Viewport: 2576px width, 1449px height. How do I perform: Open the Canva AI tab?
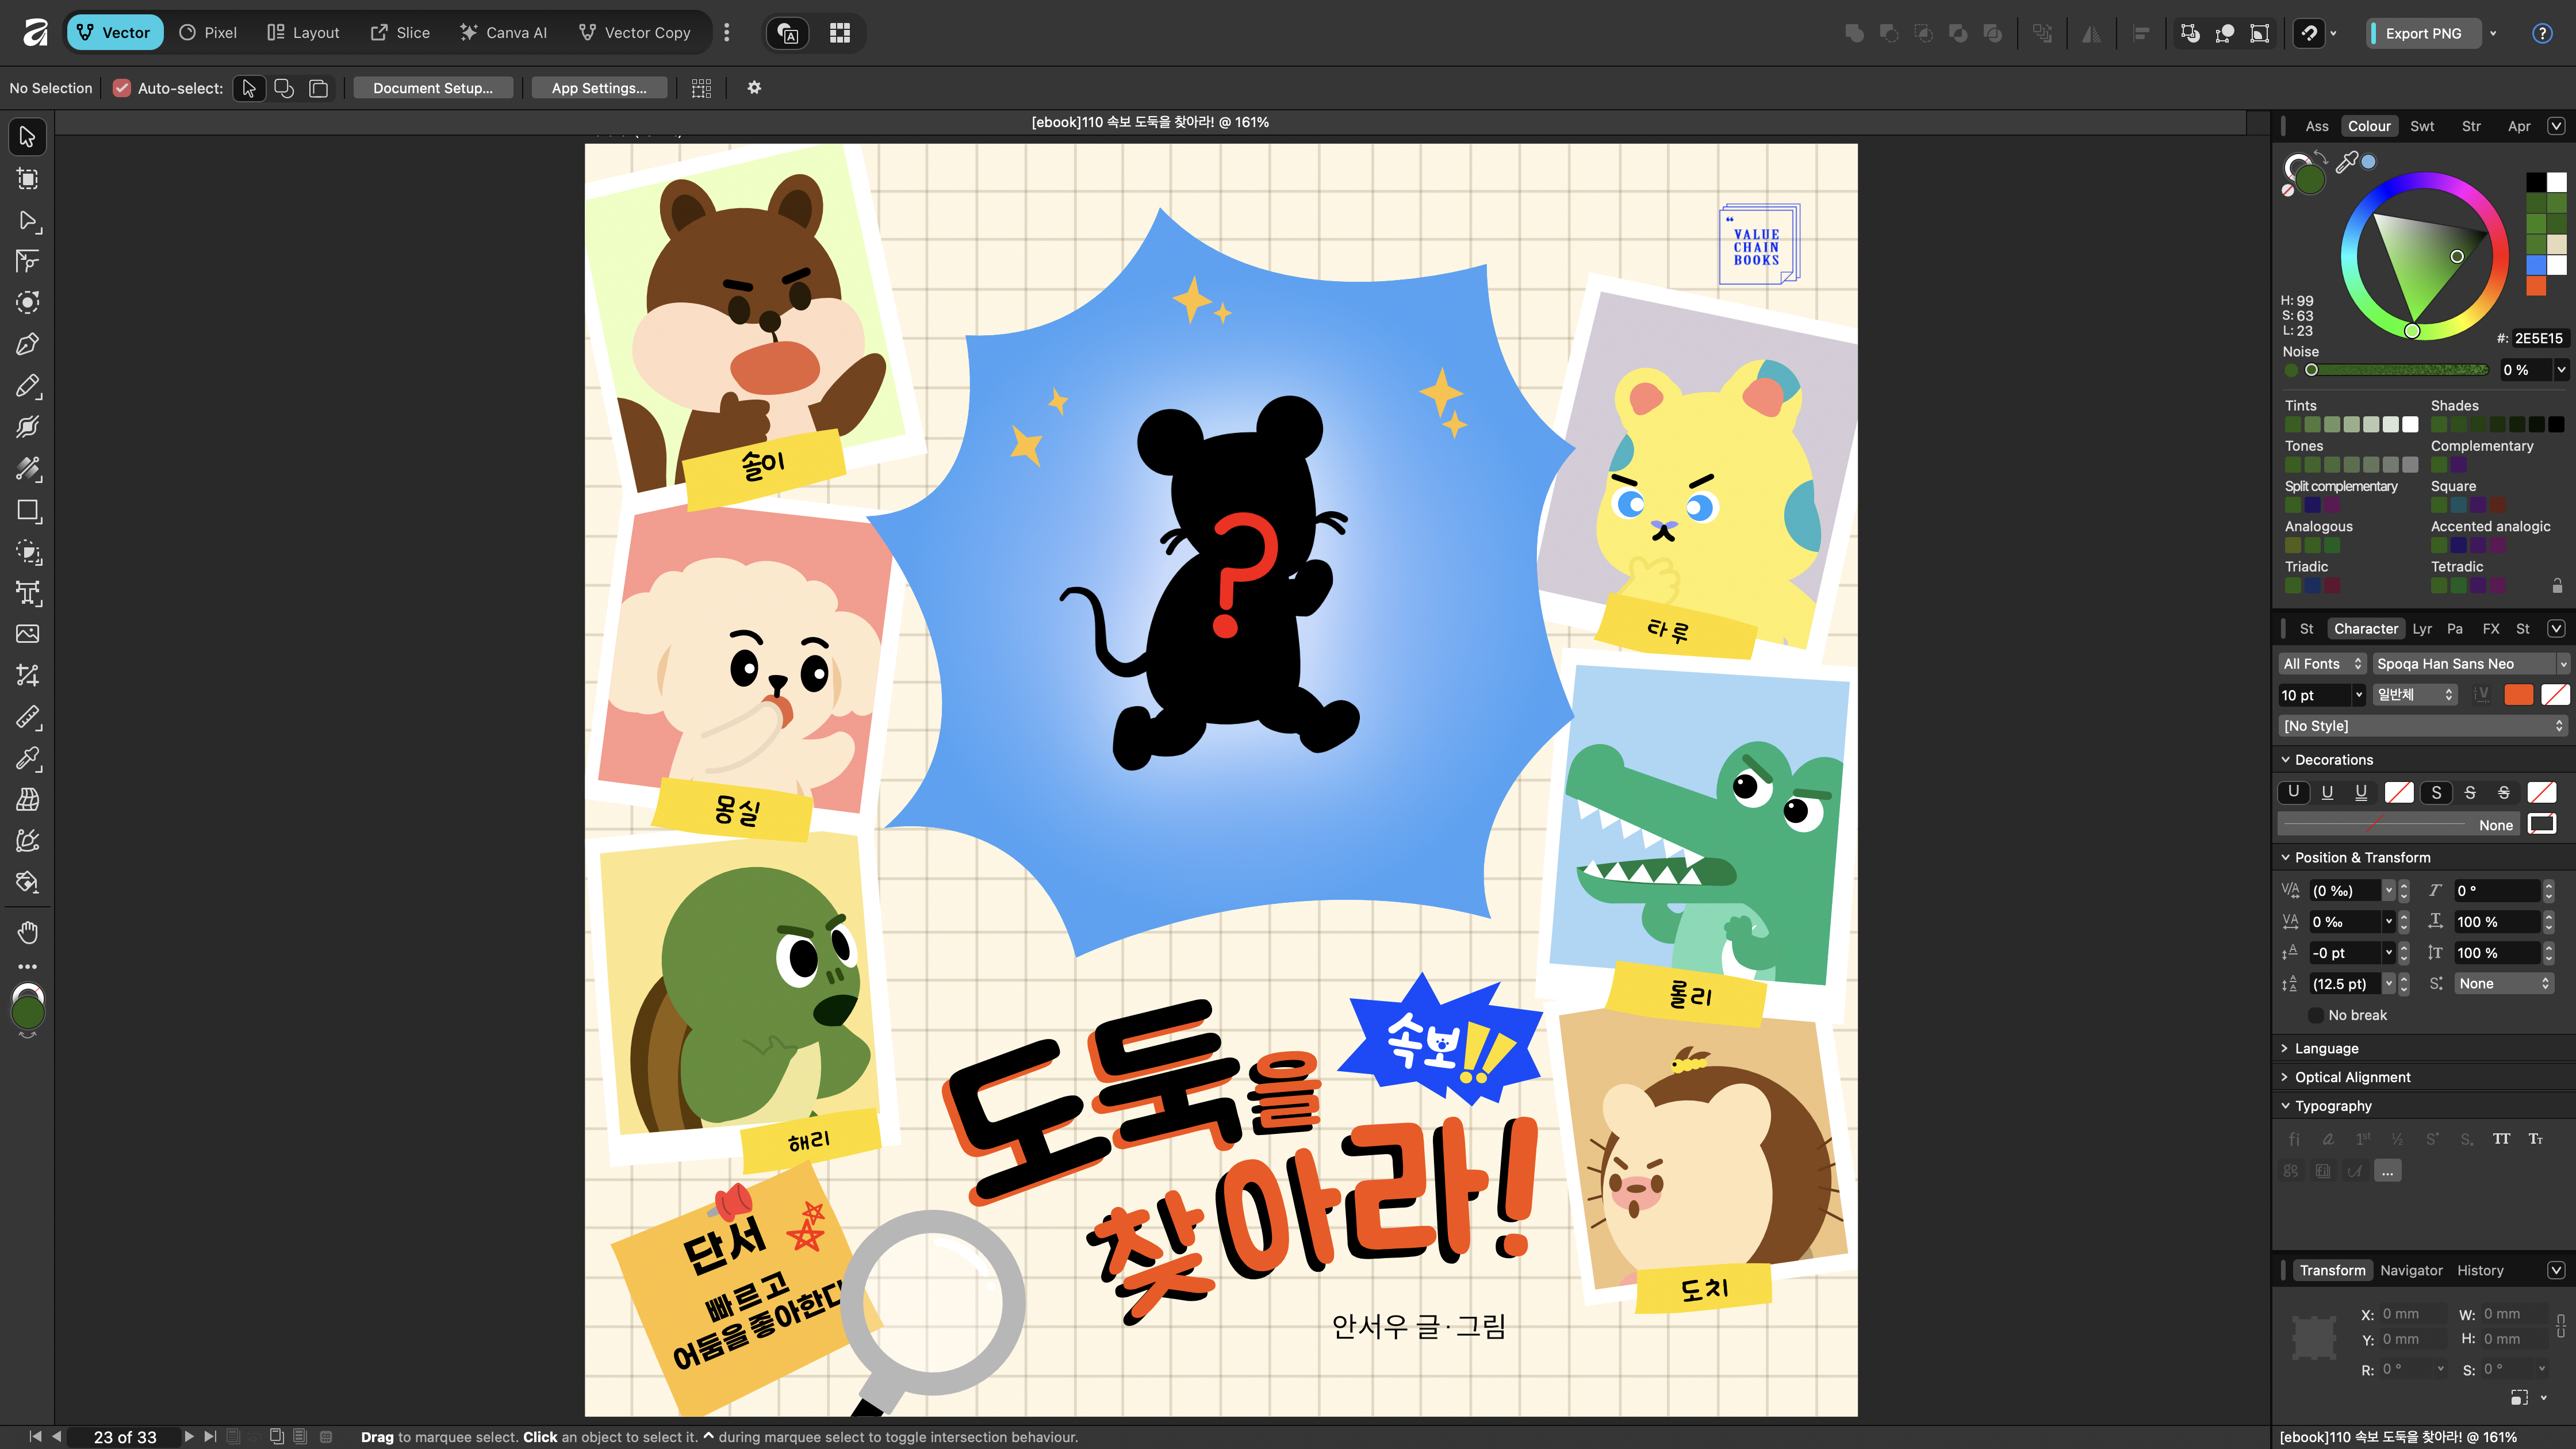503,33
